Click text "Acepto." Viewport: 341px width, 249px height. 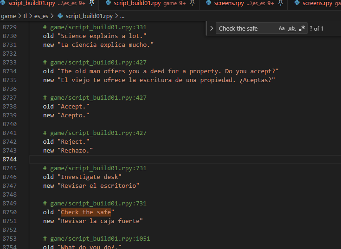point(73,115)
